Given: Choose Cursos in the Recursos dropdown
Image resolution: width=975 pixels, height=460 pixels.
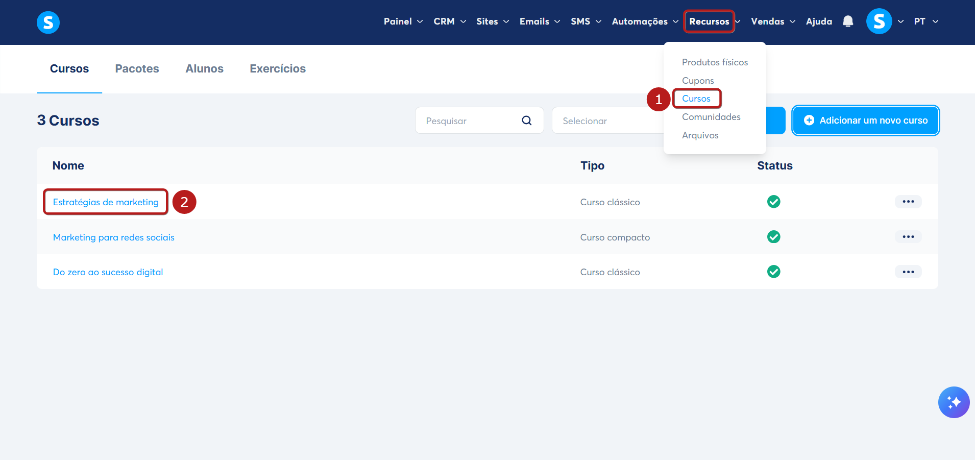Looking at the screenshot, I should coord(696,99).
